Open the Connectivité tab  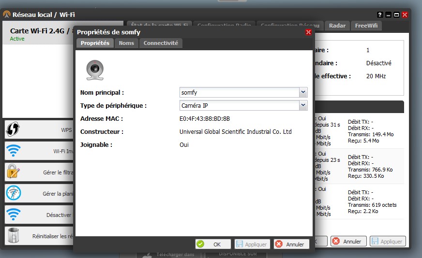tap(161, 43)
